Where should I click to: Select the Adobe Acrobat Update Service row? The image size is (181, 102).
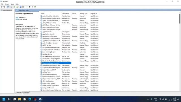70,18
